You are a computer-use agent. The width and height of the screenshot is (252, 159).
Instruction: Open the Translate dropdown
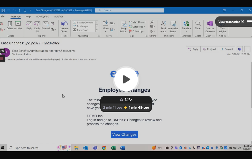(x=186, y=26)
